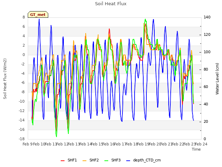Click the 8 tick on left axis

(x=24, y=17)
